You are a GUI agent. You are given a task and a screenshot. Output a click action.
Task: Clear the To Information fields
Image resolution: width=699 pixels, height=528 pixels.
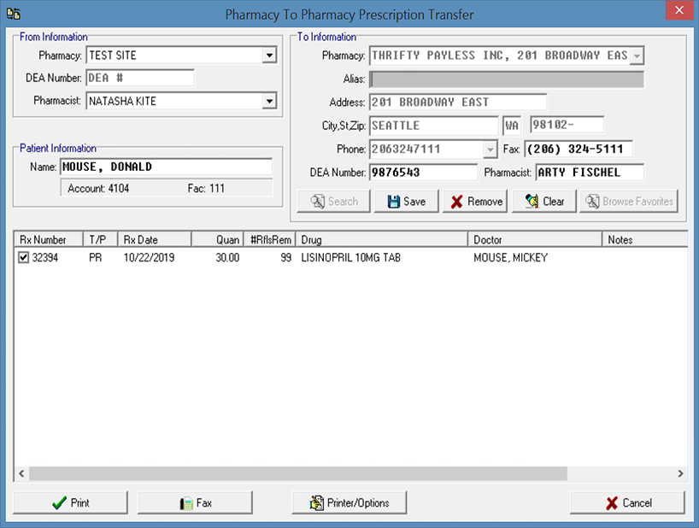pos(543,202)
